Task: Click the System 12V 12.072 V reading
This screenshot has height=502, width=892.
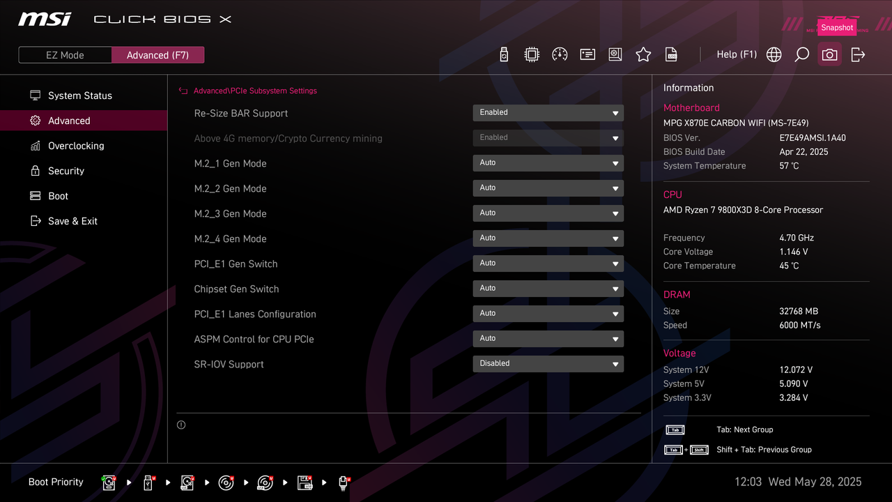Action: click(796, 370)
